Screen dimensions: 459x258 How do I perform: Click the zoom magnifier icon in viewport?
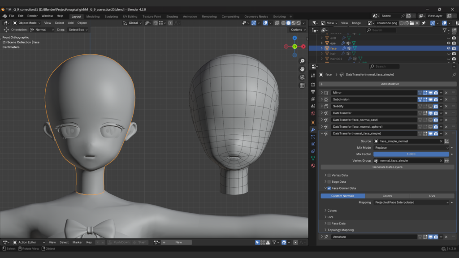click(302, 61)
